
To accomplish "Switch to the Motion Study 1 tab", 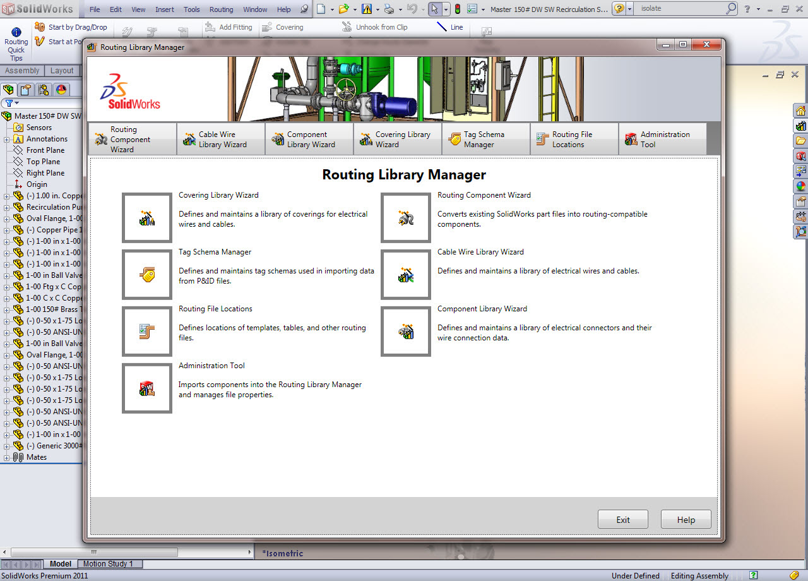I will [108, 564].
